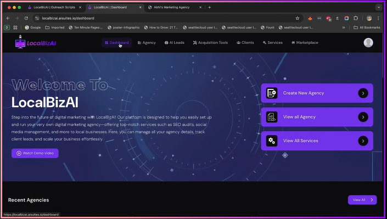Open Chrome profile avatar in toolbar
387x219 pixels.
click(369, 18)
